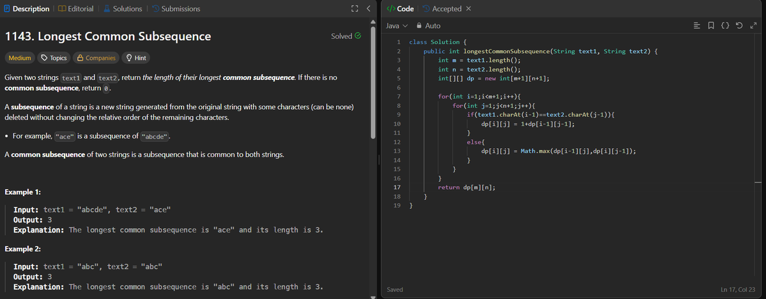The image size is (766, 299).
Task: Click the editor minimap scroll marker
Action: coord(758,182)
